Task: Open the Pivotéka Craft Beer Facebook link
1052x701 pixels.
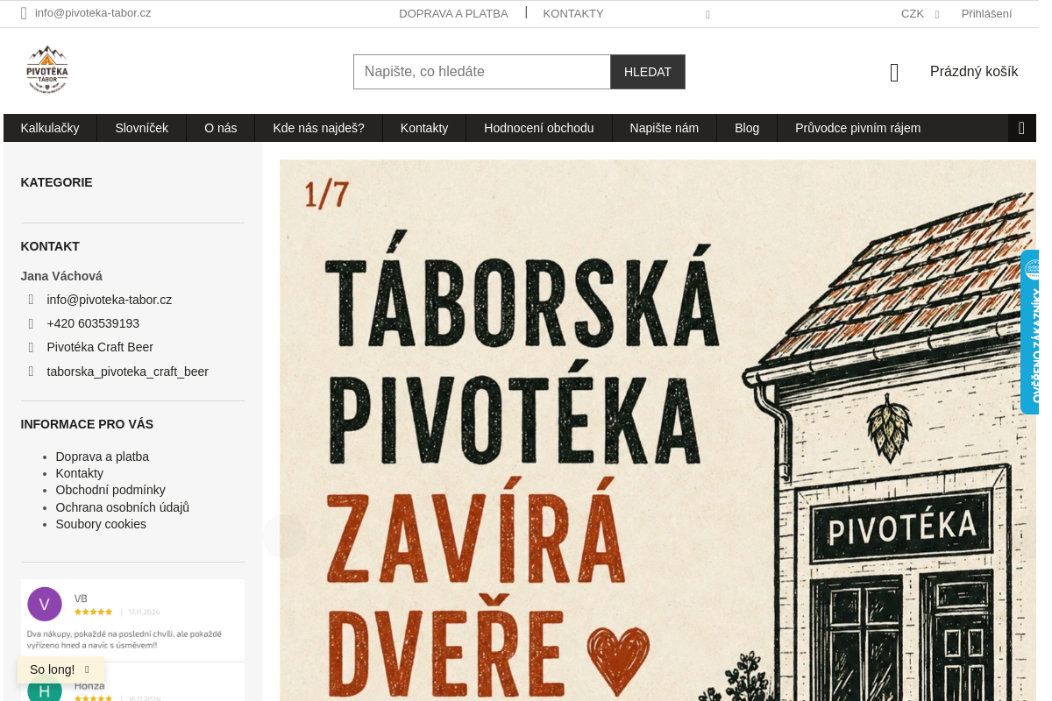Action: point(100,347)
